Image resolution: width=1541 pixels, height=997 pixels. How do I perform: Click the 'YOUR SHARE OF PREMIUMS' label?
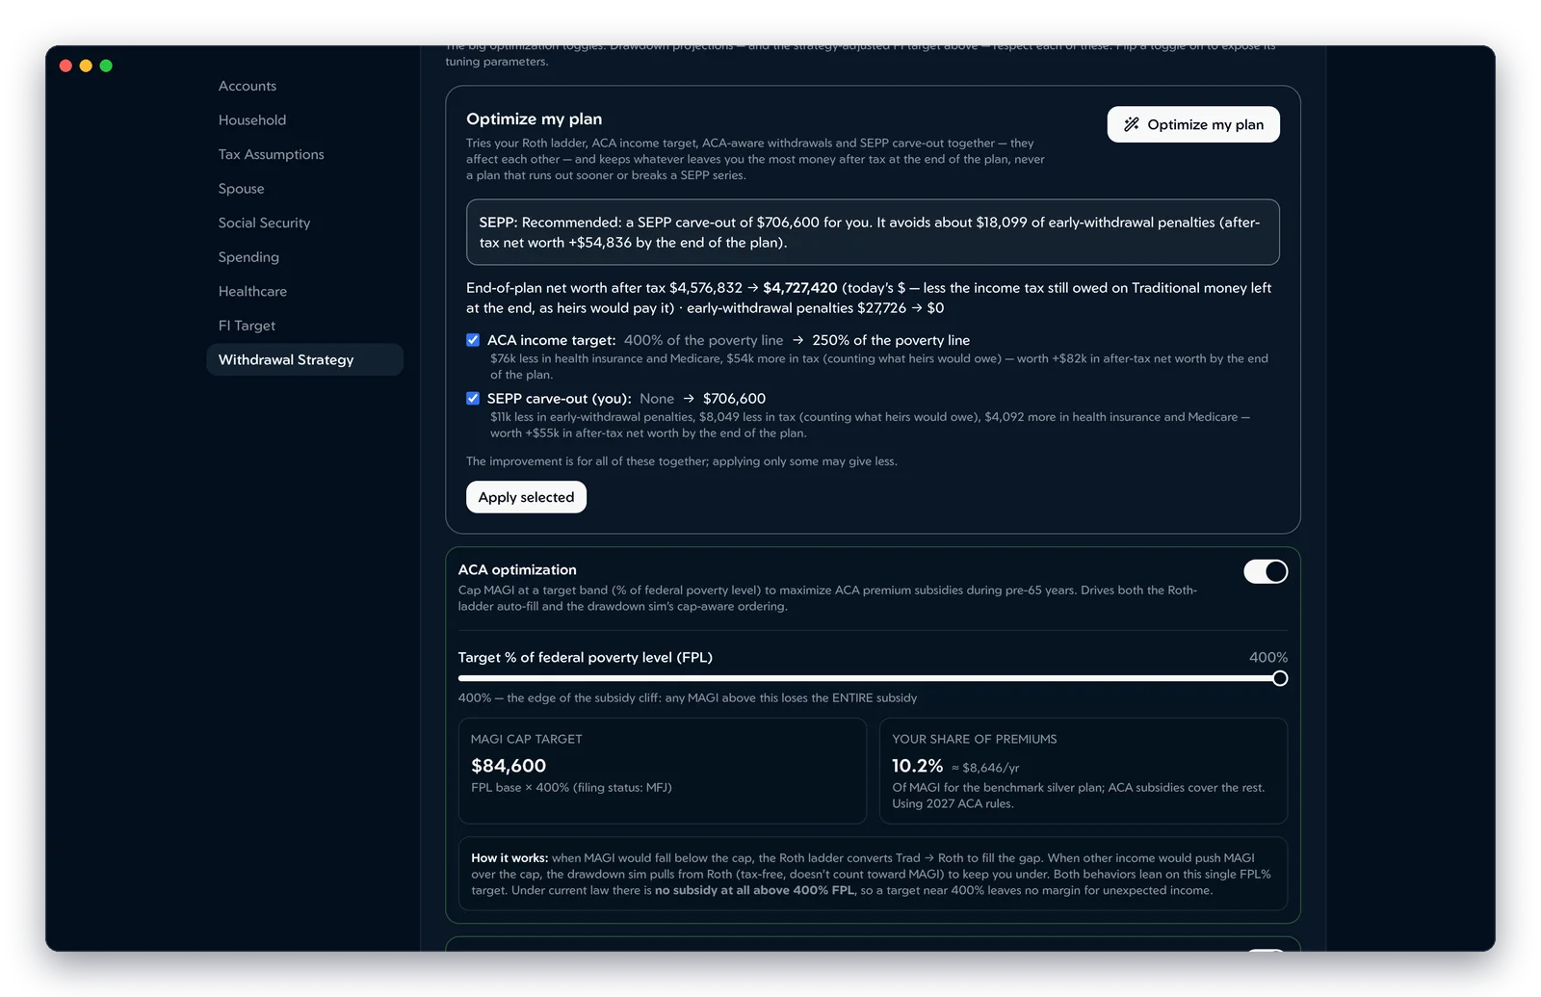(975, 739)
